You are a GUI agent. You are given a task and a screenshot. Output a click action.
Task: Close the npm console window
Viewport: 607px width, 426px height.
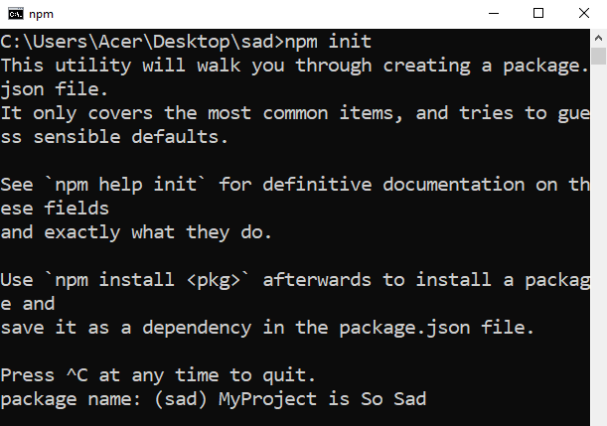pyautogui.click(x=584, y=13)
